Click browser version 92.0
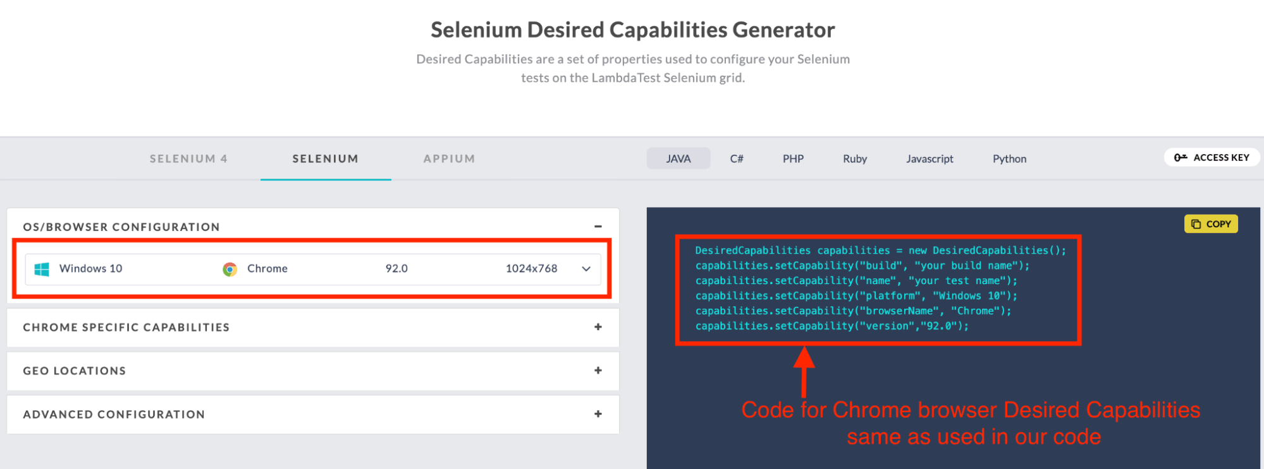 tap(396, 268)
